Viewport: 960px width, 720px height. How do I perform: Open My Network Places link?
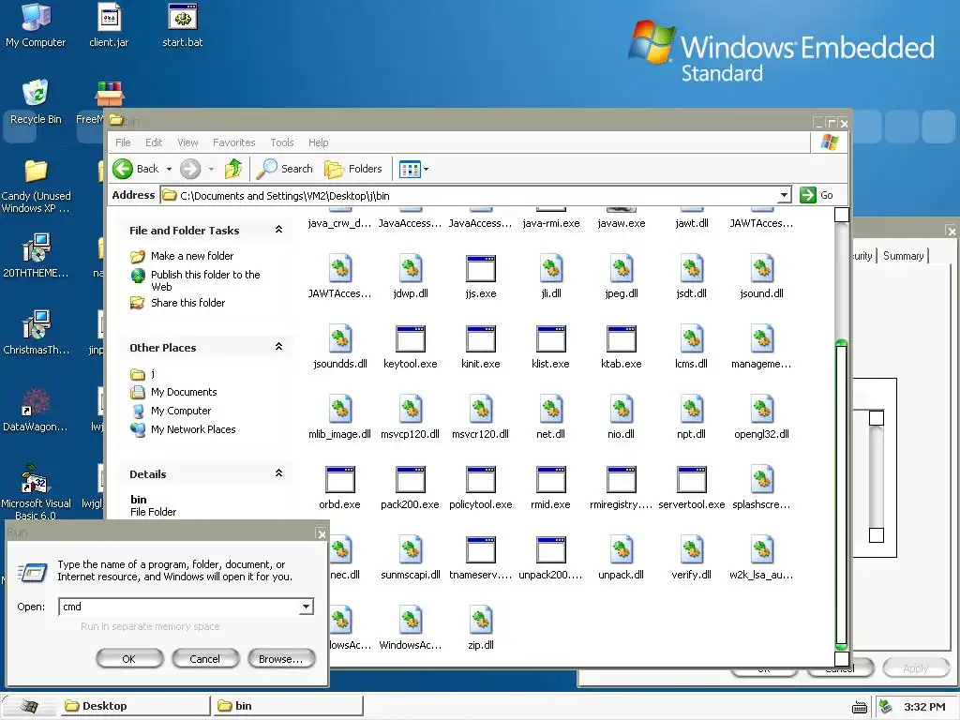click(x=193, y=429)
